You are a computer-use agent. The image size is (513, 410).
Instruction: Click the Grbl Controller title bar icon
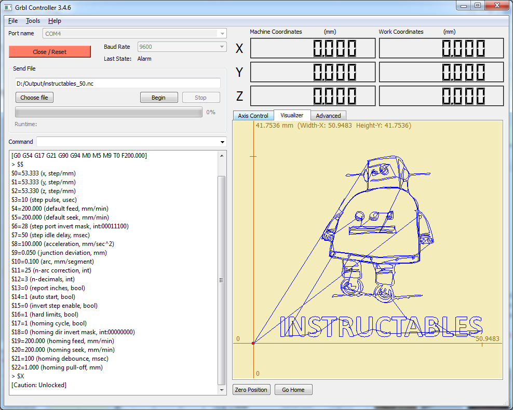tap(8, 7)
